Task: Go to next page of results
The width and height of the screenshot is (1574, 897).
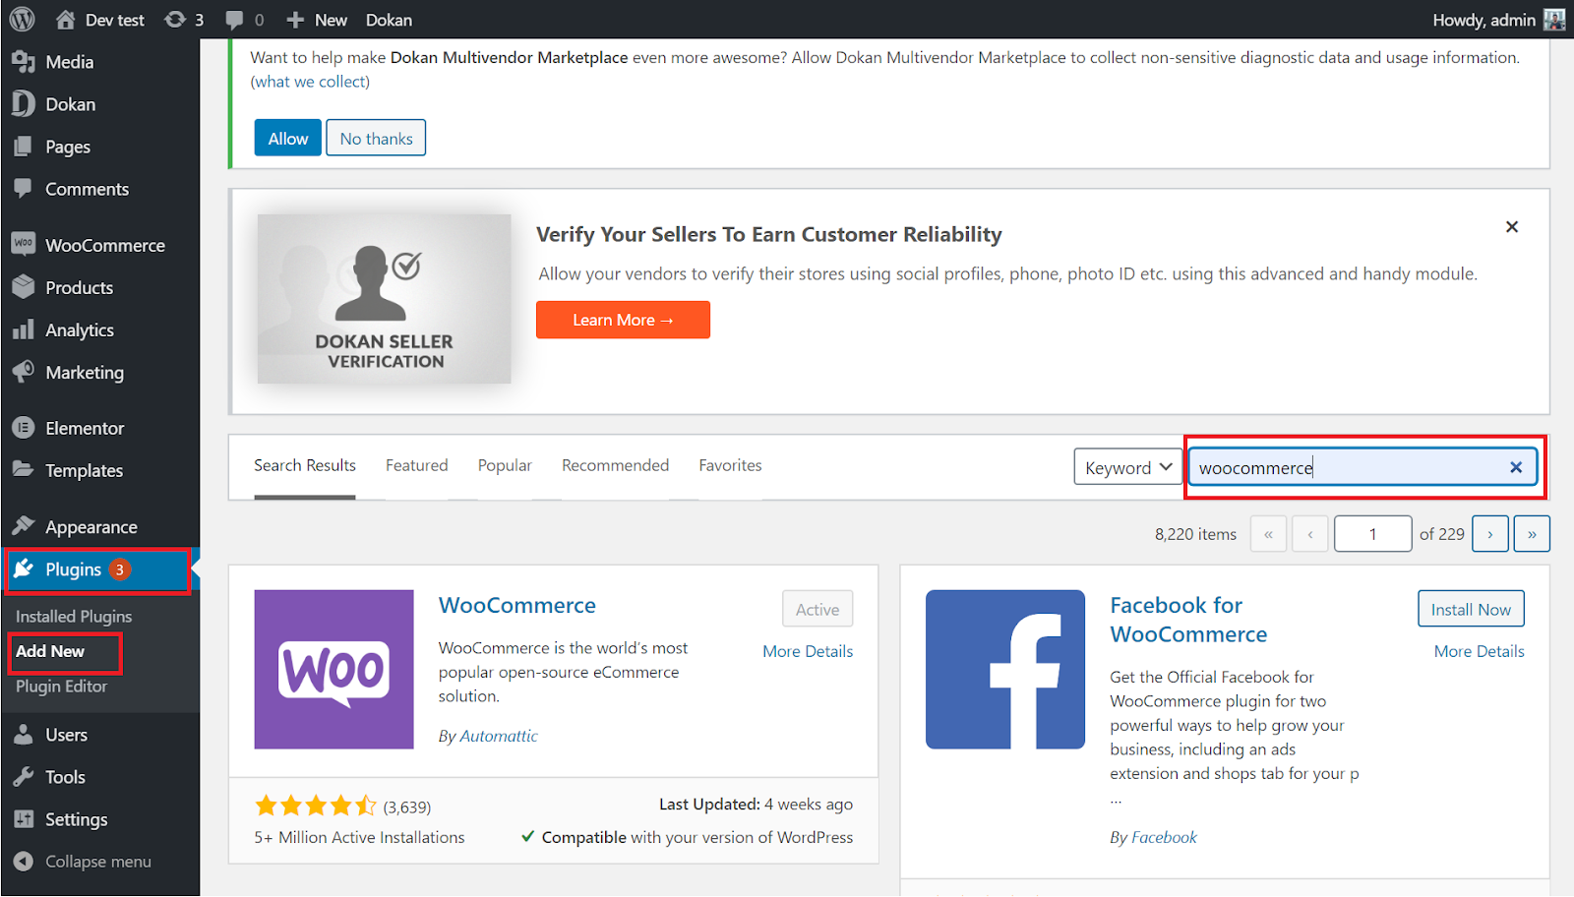Action: (1490, 534)
